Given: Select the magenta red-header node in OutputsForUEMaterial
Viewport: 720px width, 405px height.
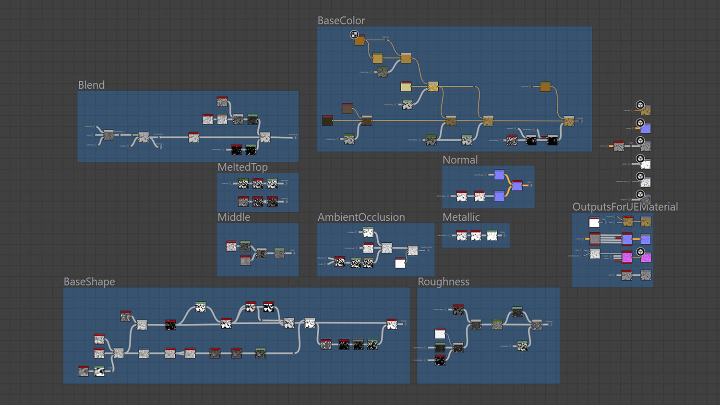Looking at the screenshot, I should pos(627,257).
